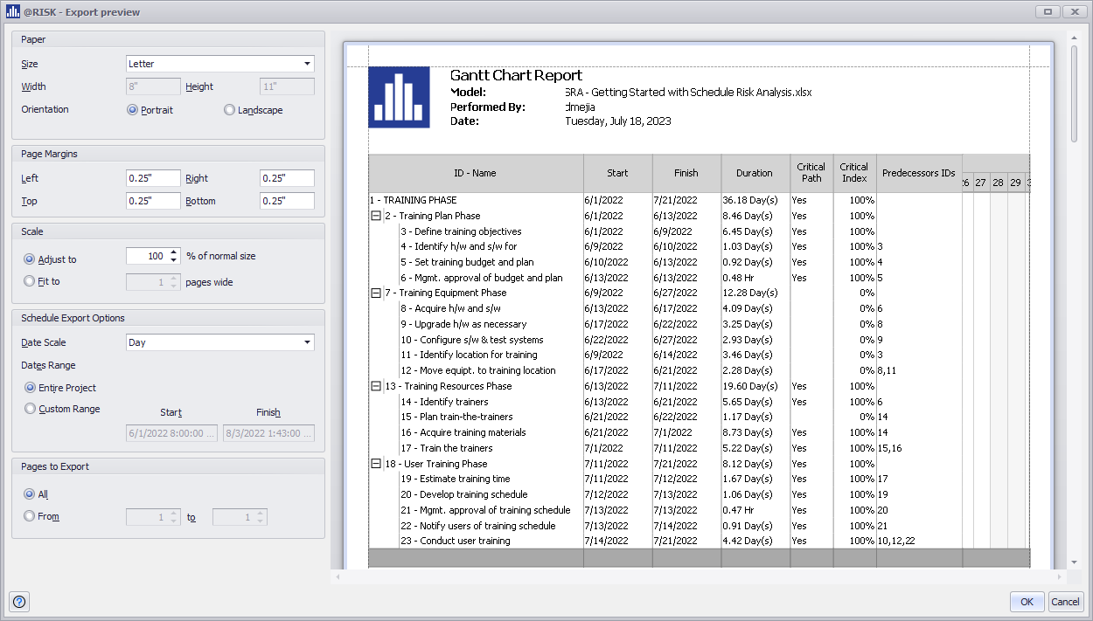Click the Bottom margin input field
Viewport: 1093px width, 621px height.
pos(287,201)
